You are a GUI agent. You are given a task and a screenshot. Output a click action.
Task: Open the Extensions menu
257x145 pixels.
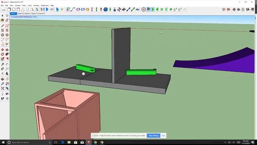pyautogui.click(x=45, y=5)
